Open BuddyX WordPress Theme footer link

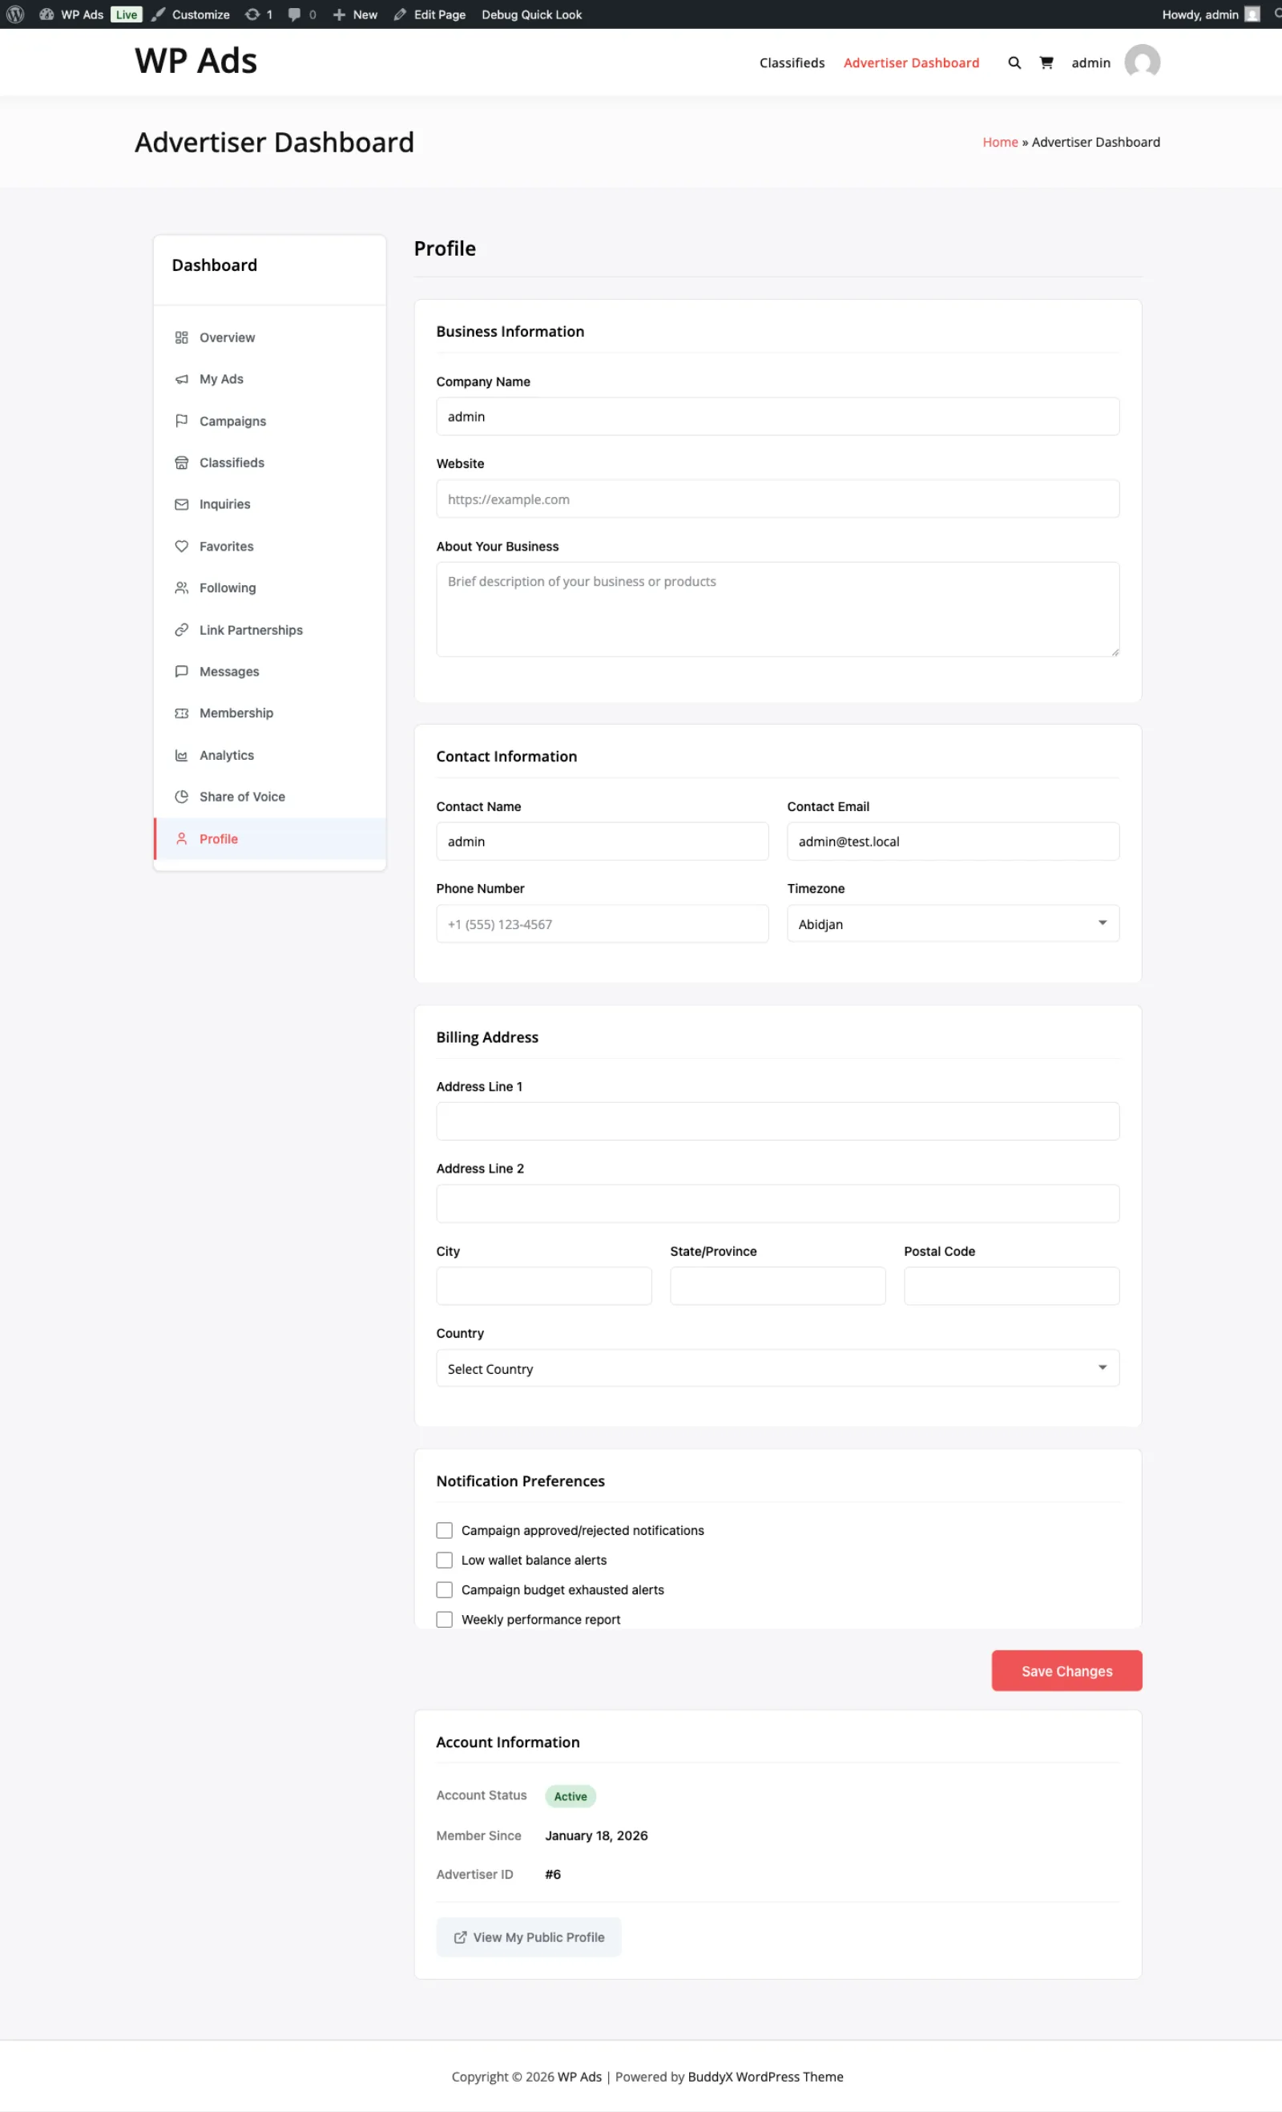tap(765, 2077)
